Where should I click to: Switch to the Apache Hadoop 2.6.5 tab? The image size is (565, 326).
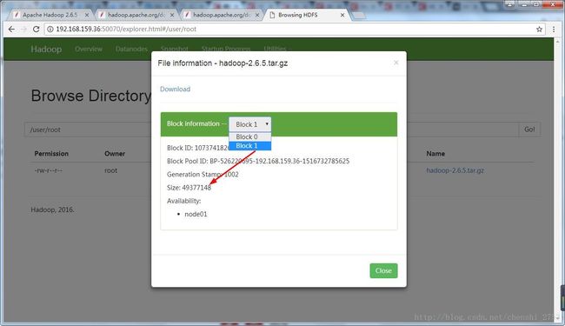(50, 15)
